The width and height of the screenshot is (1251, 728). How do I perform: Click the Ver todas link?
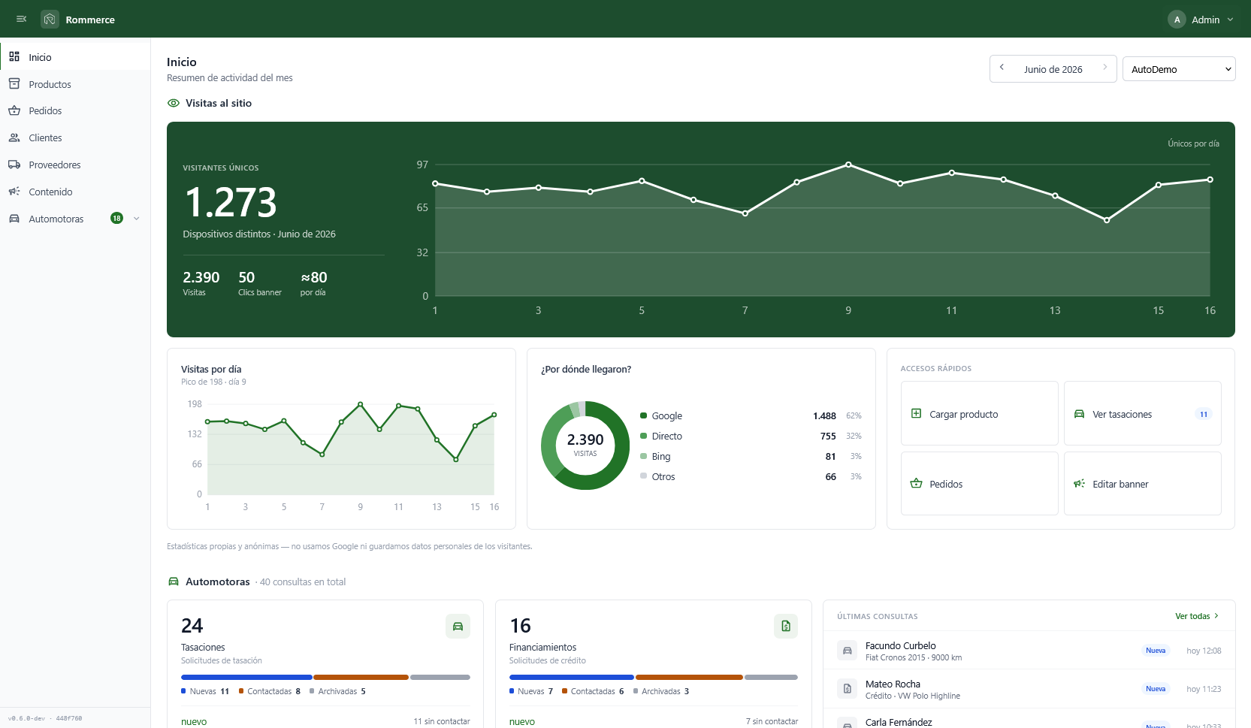pyautogui.click(x=1197, y=616)
